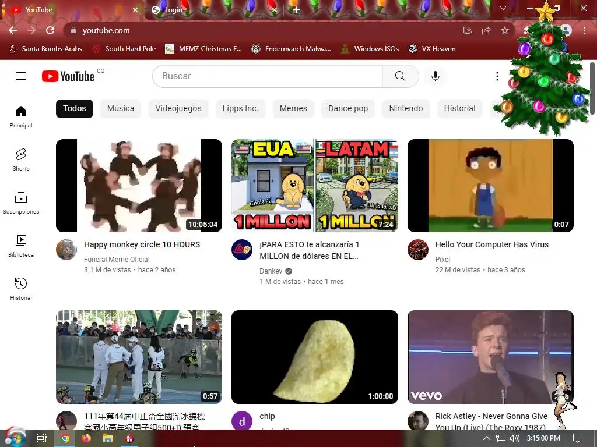The height and width of the screenshot is (447, 597).
Task: Select the Memes filter chip
Action: 293,108
